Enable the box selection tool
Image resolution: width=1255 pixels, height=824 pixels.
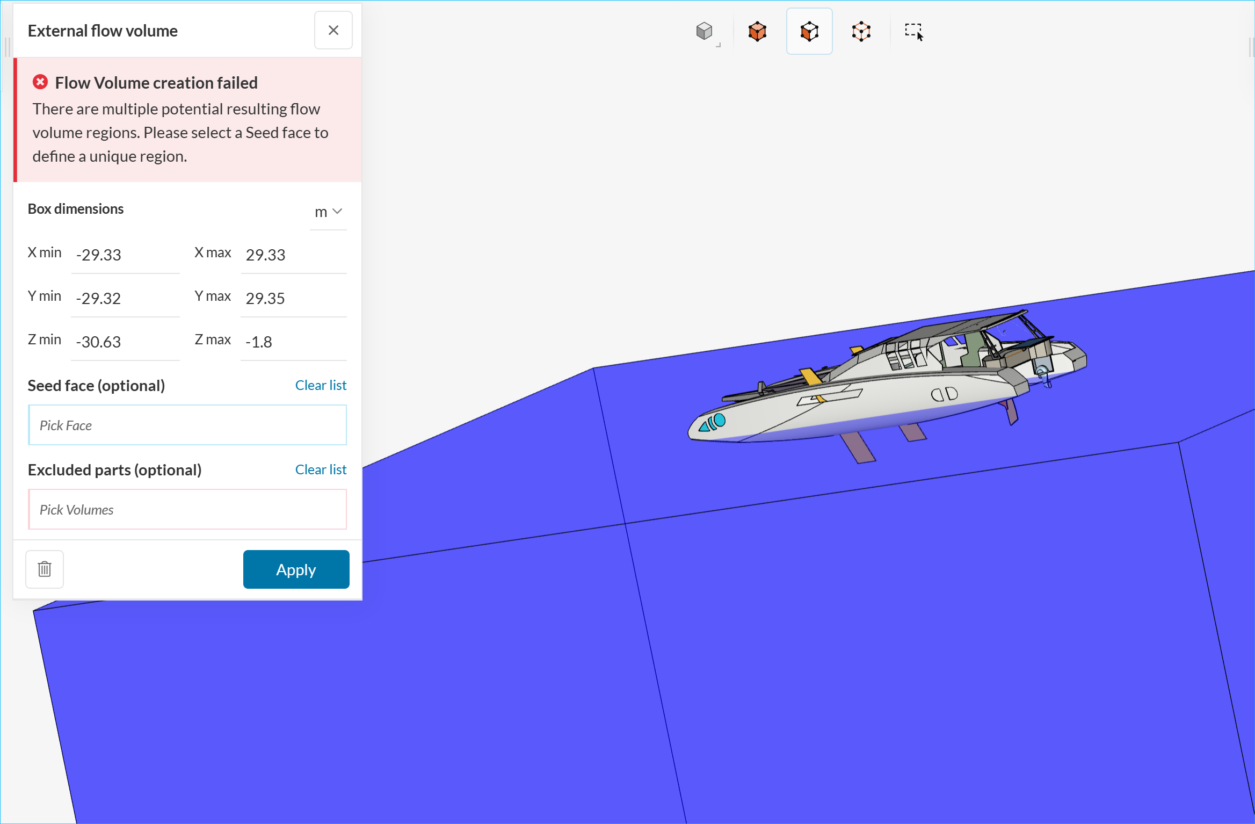point(913,31)
